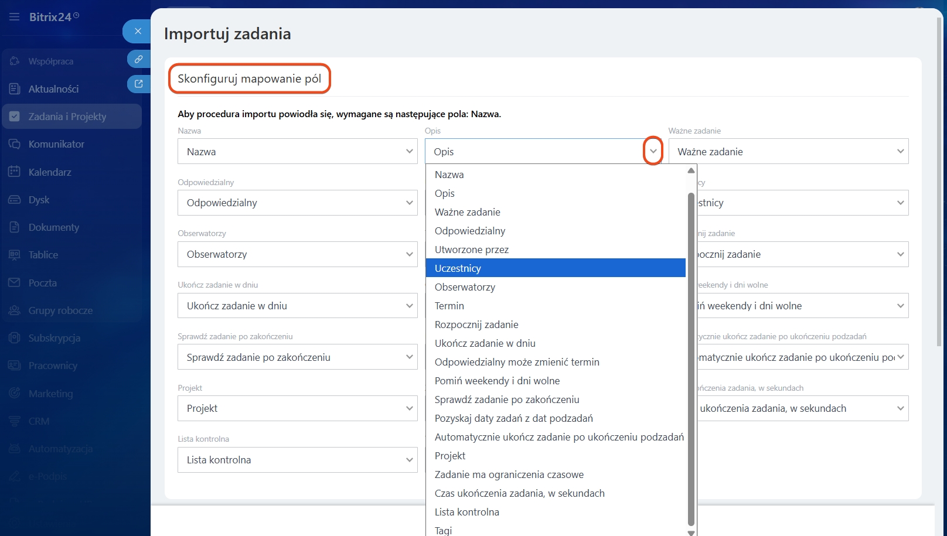Click Zadania i Projekty in sidebar
The width and height of the screenshot is (947, 536).
[x=67, y=117]
